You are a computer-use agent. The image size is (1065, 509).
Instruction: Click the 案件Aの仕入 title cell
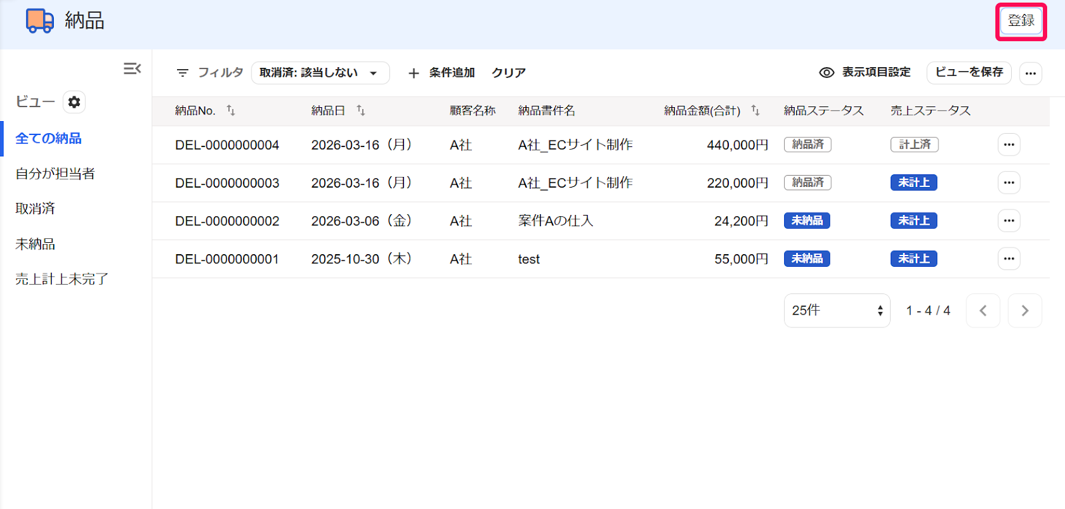pos(555,221)
